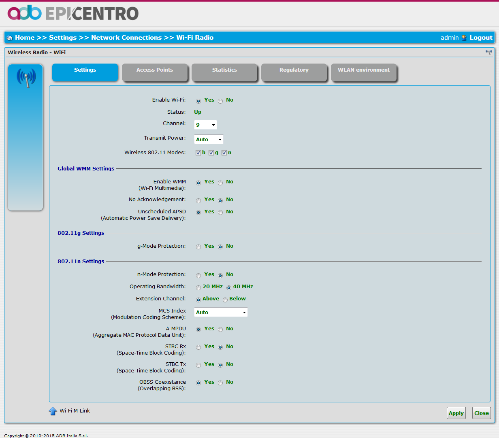
Task: Navigate to Settings breadcrumb link
Action: 63,38
